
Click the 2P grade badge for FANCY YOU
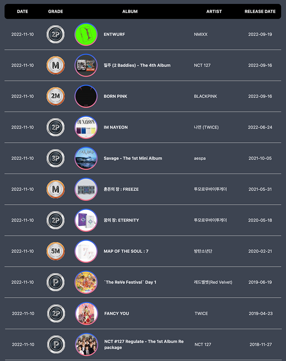pos(56,313)
